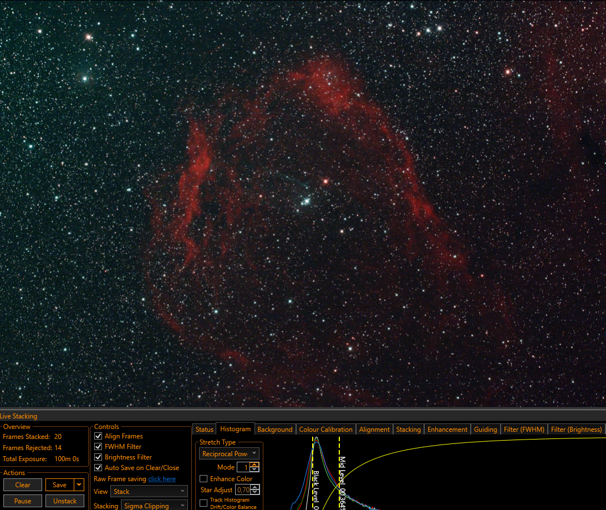The image size is (606, 510).
Task: Open the View Stack dropdown
Action: click(149, 492)
